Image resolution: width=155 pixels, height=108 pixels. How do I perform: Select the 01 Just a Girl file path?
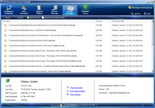point(42,51)
